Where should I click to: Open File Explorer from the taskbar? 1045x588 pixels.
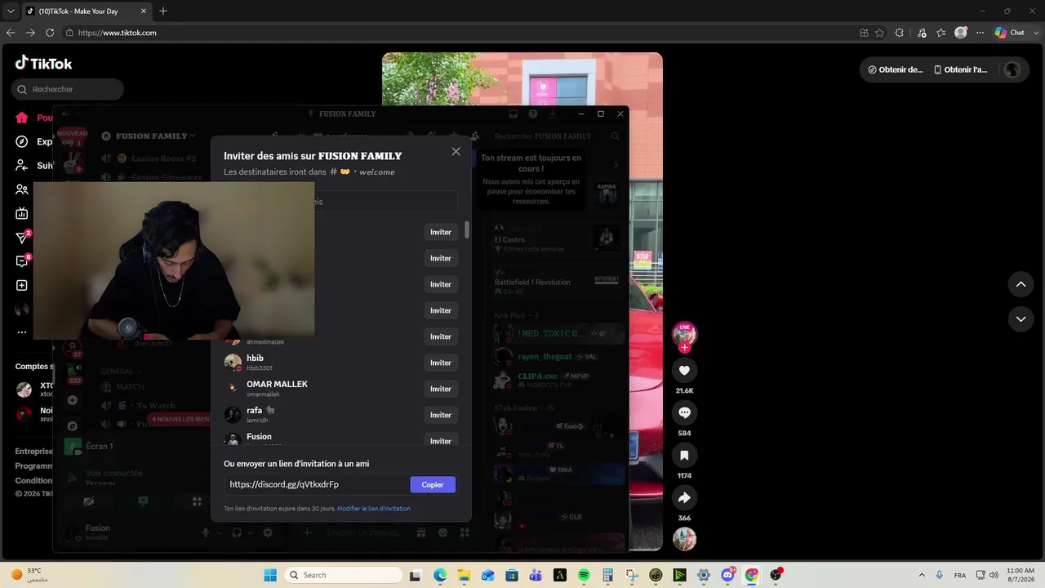tap(464, 575)
